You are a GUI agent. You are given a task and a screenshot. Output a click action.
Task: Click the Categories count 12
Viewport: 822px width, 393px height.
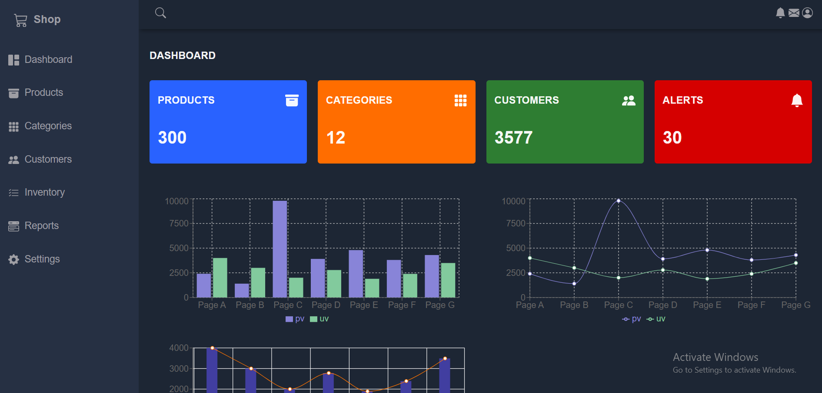coord(336,138)
